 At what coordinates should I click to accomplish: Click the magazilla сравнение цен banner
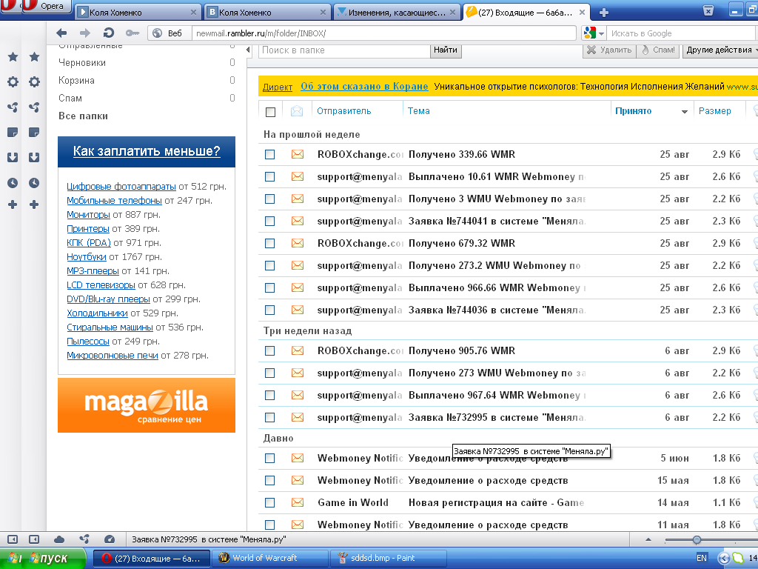pyautogui.click(x=147, y=405)
